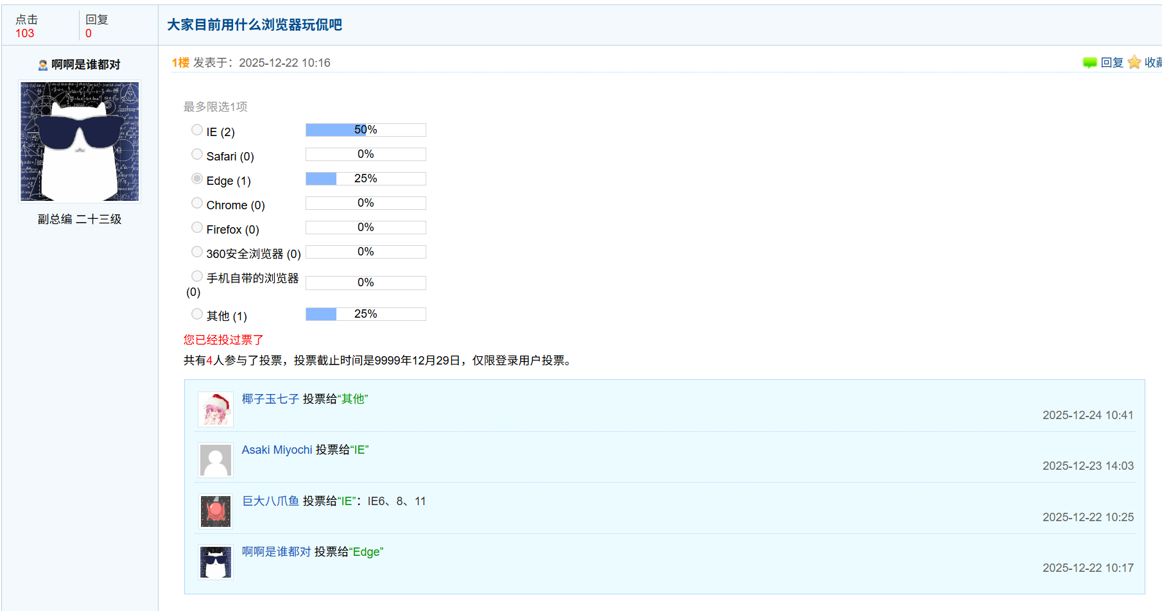Click small cat avatar in Edge vote row

216,562
